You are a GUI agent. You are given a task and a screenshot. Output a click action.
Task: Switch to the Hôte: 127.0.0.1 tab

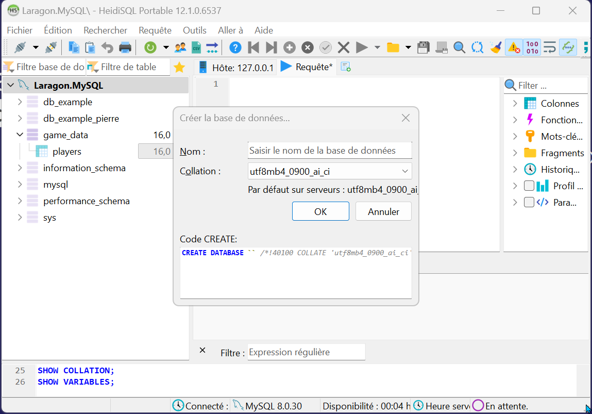click(236, 68)
